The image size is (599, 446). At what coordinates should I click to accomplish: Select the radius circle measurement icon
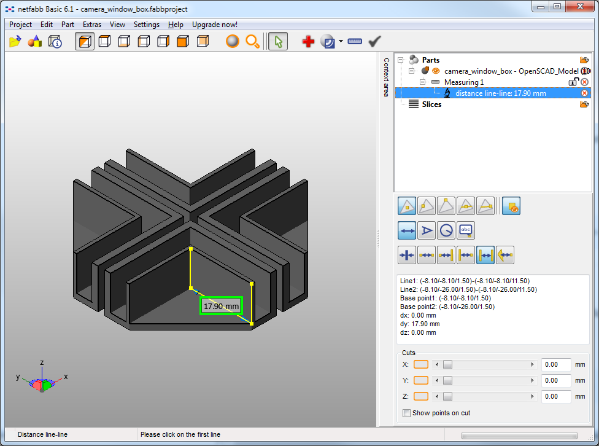pyautogui.click(x=446, y=230)
